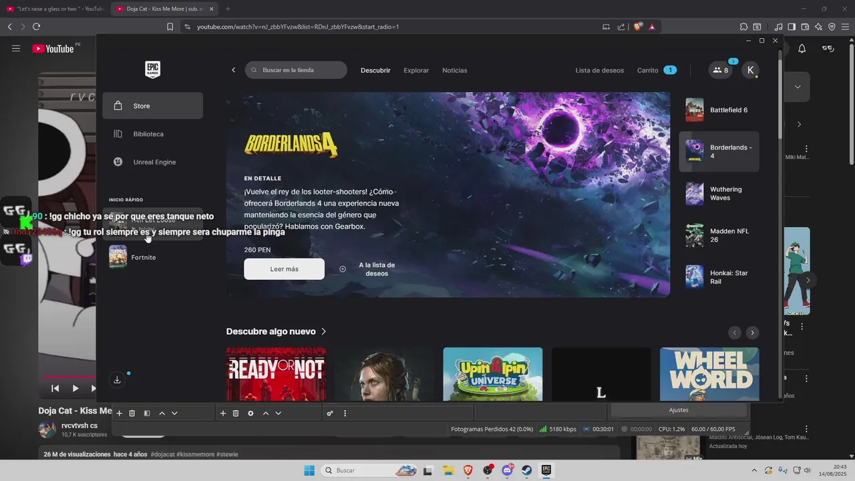This screenshot has width=855, height=481.
Task: Click the Leer más button
Action: 284,269
